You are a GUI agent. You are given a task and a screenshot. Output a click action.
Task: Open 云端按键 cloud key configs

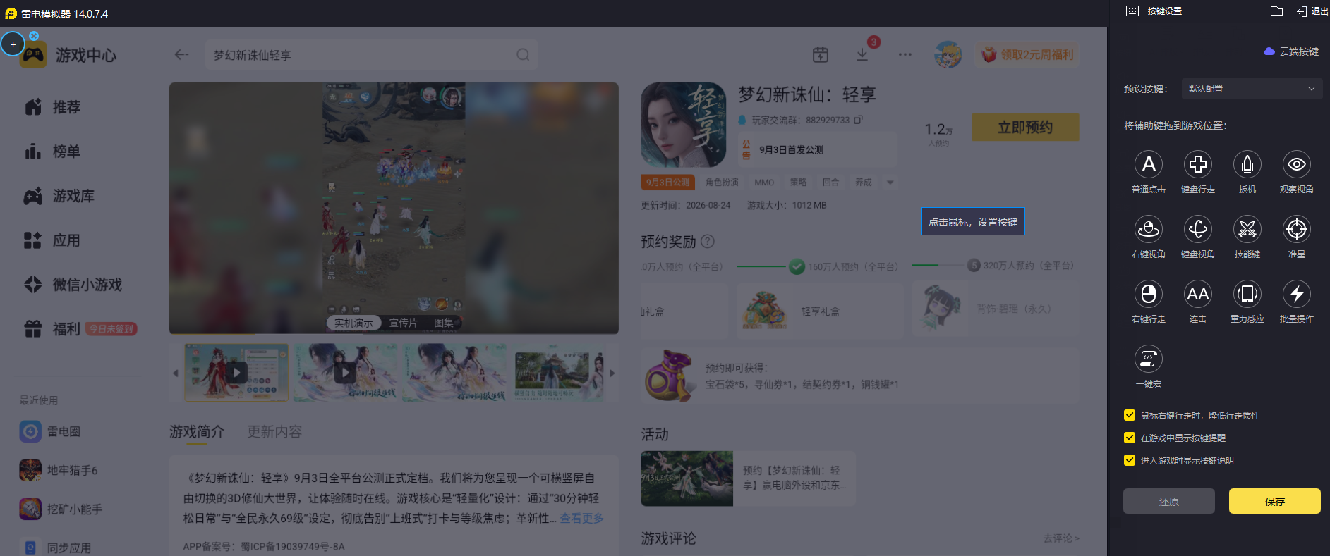click(1291, 51)
